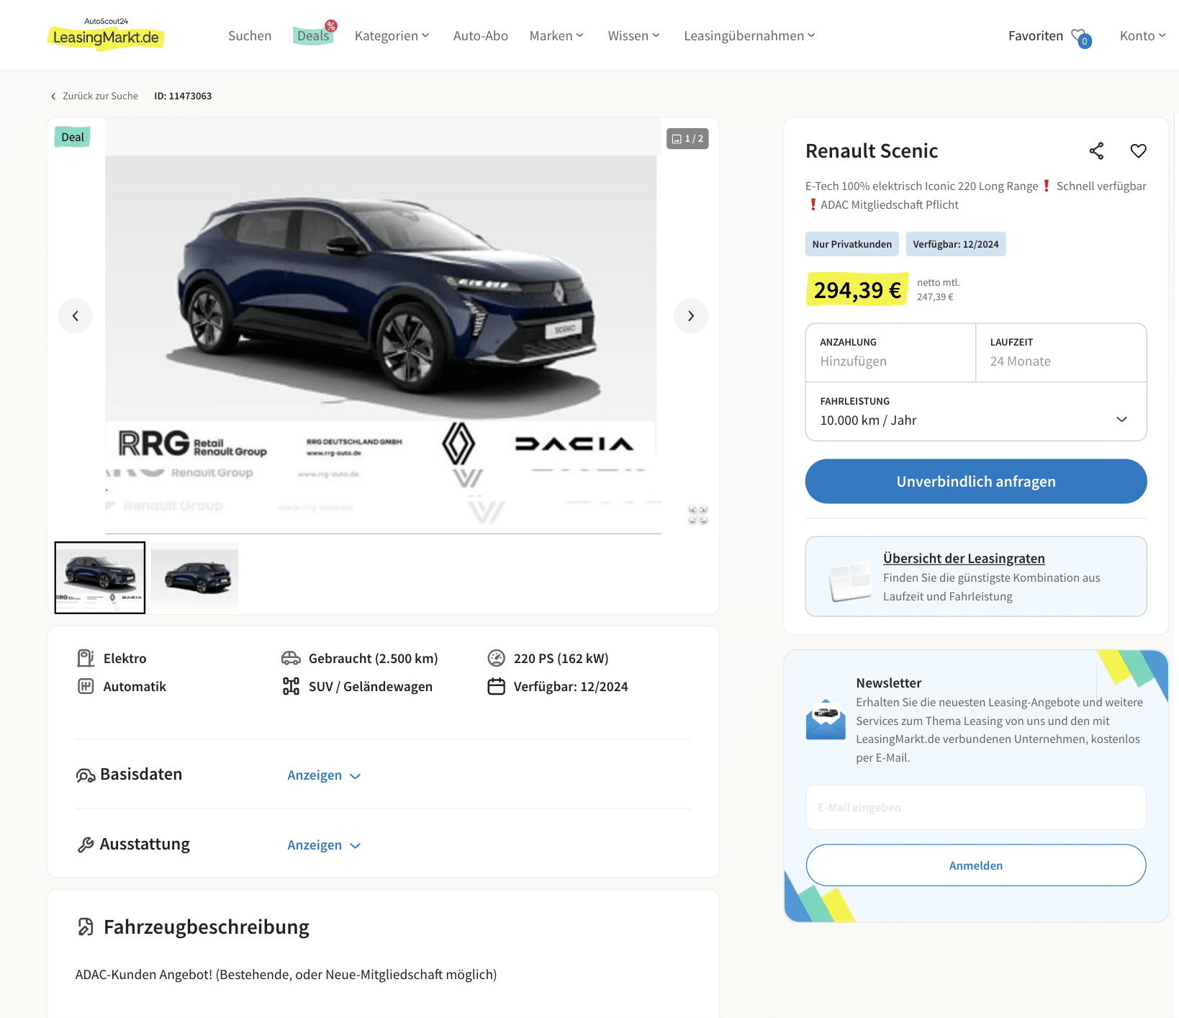Click Nur Privatkunden tag
The height and width of the screenshot is (1018, 1179).
pos(851,244)
